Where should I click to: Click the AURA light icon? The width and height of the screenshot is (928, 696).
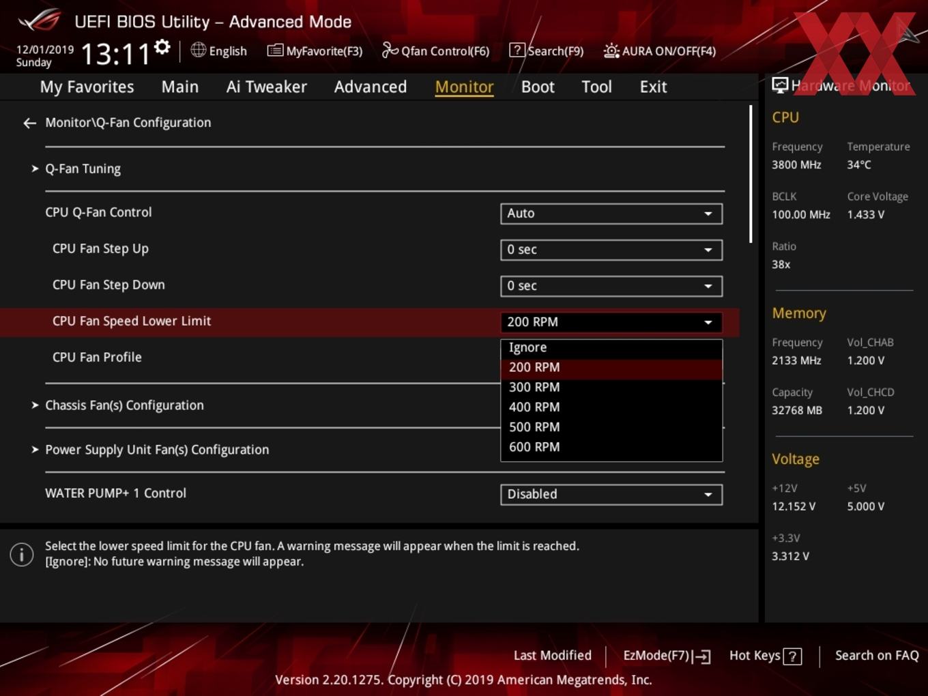coord(611,50)
